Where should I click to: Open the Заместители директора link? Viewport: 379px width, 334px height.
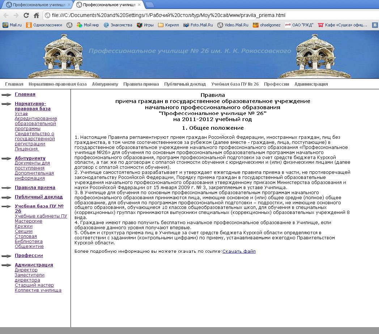(x=30, y=278)
